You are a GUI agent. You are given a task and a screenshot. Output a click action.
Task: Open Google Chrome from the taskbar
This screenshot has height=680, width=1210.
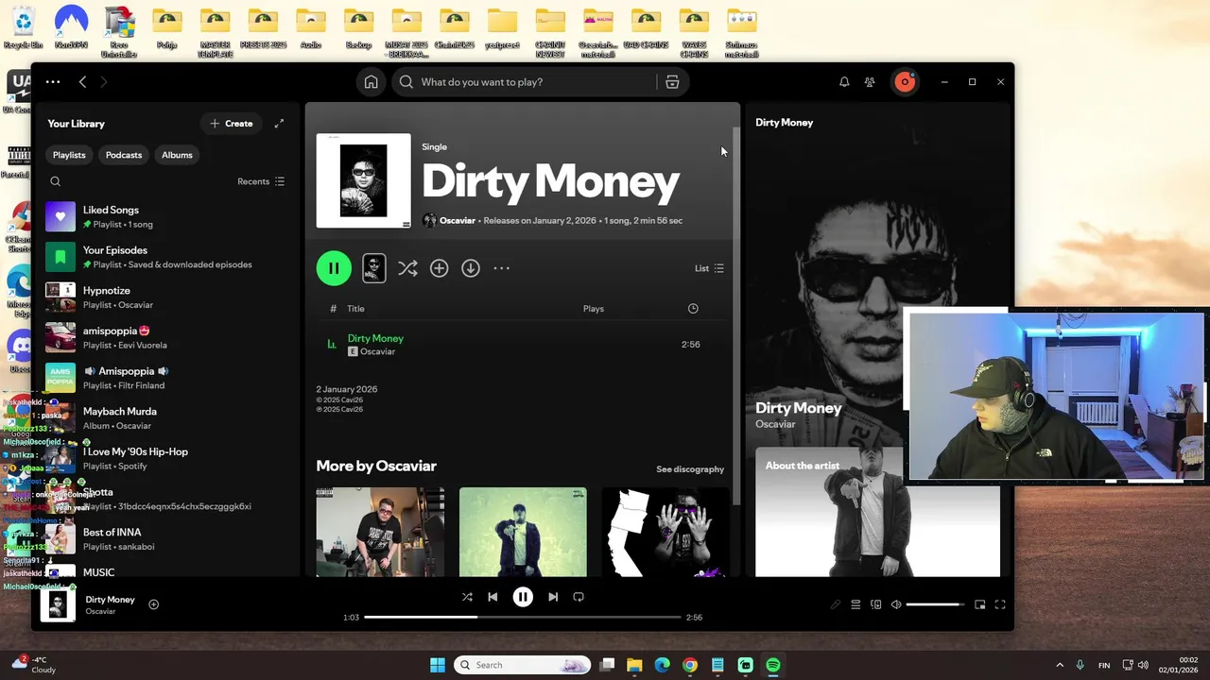pos(690,665)
